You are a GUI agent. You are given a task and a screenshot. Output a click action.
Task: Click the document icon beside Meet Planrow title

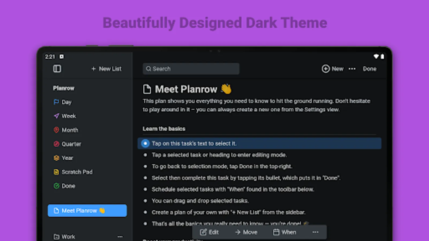pos(147,89)
